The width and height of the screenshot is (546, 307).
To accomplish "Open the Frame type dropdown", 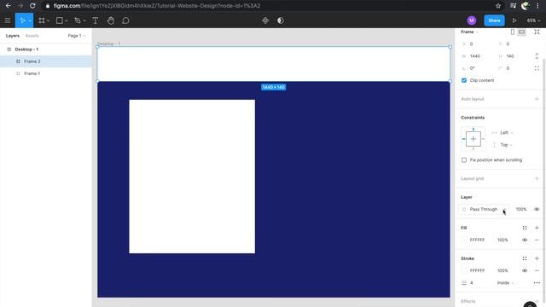I will (x=469, y=32).
